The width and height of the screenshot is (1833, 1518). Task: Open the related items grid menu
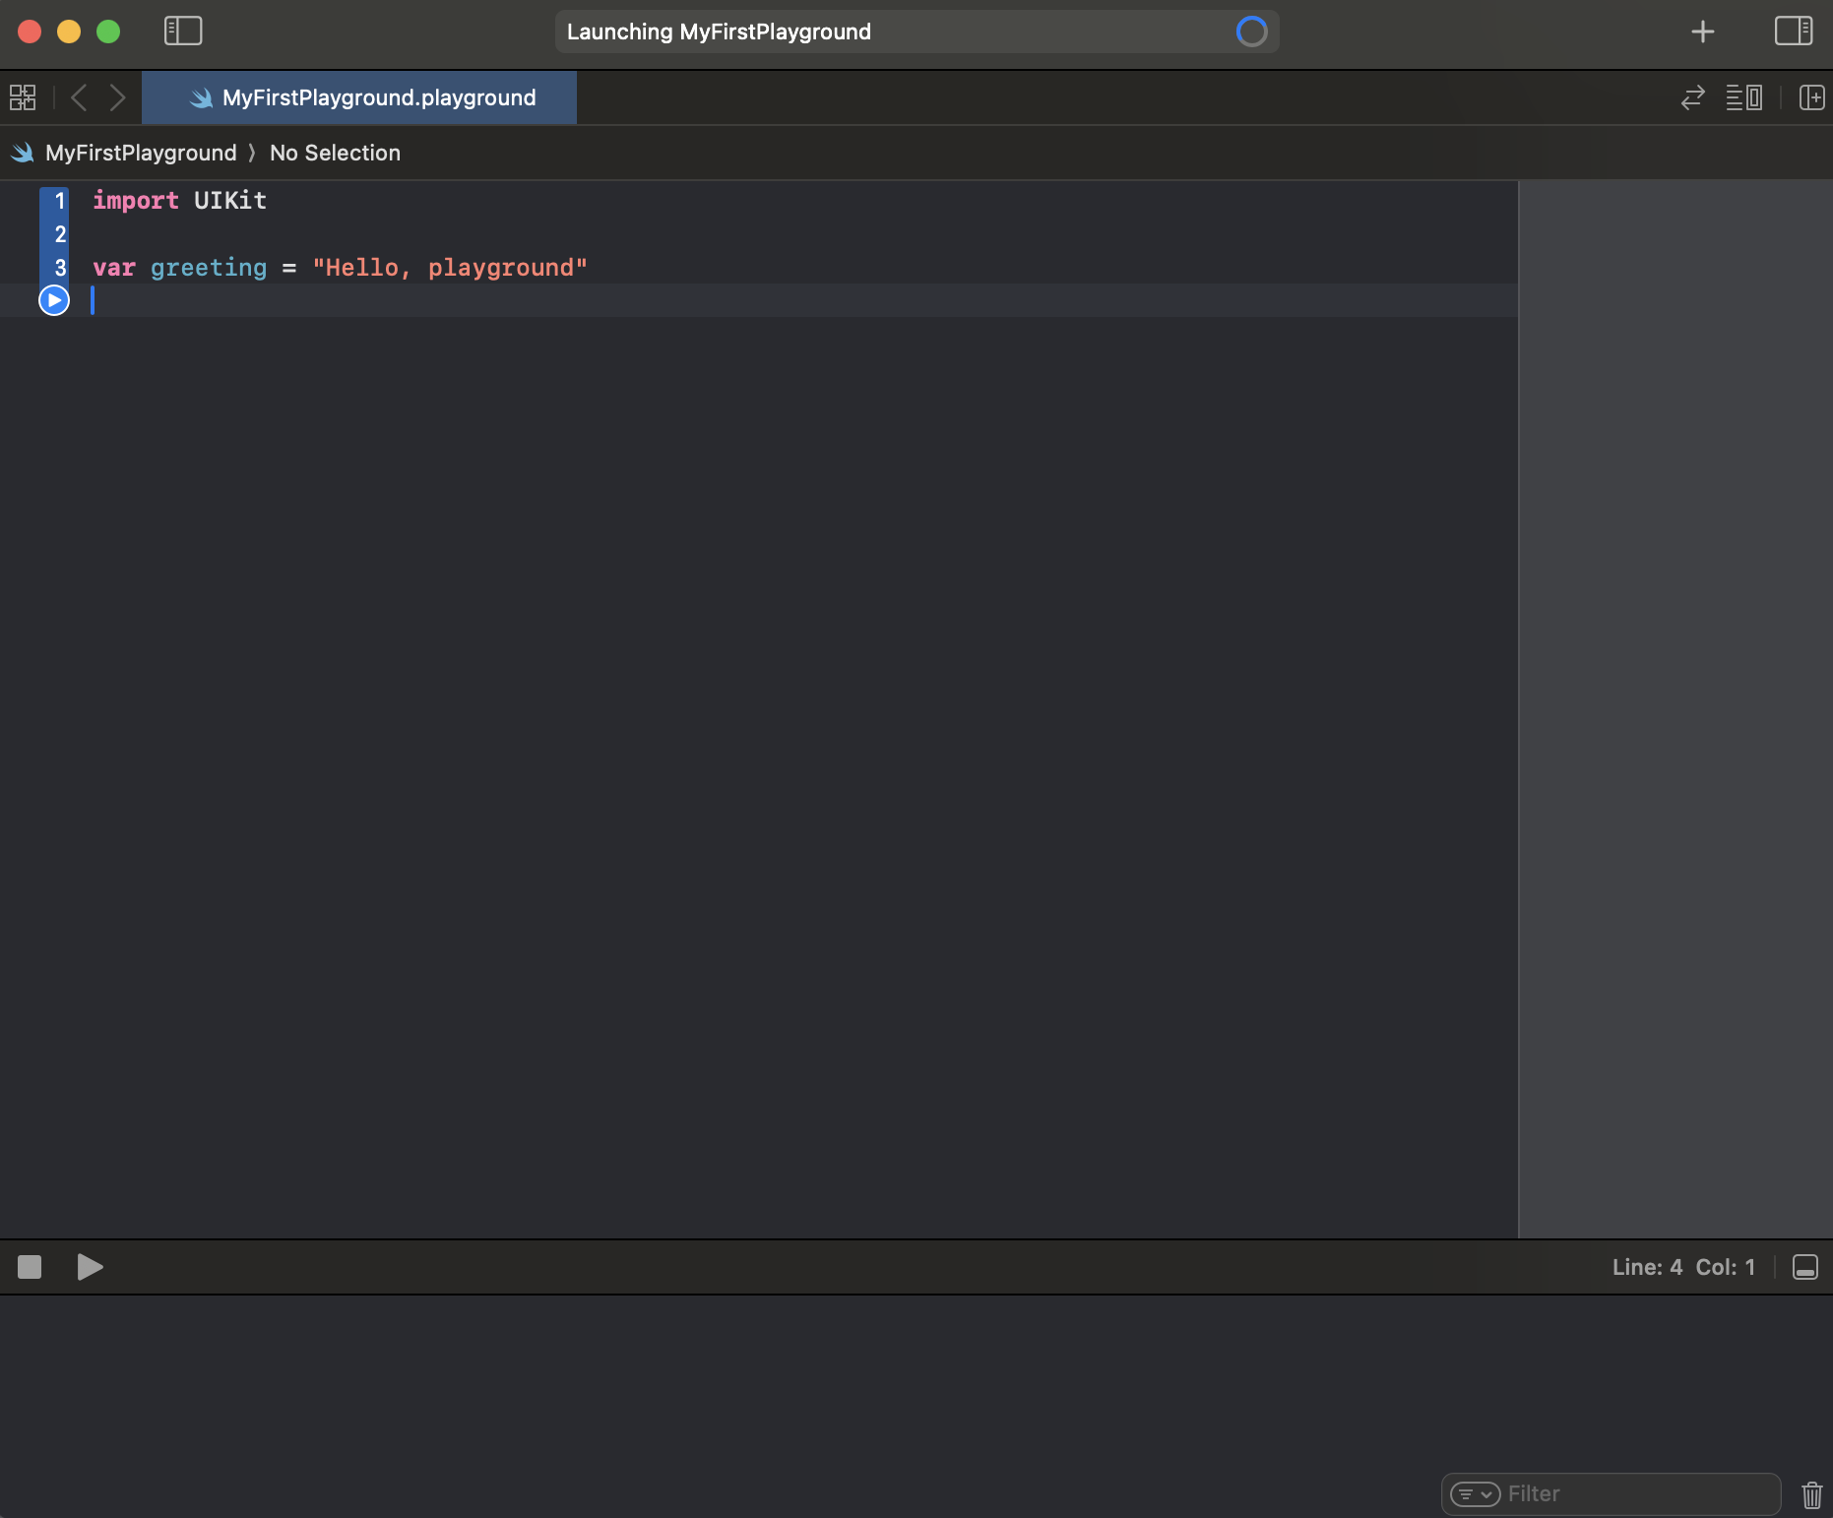[23, 97]
